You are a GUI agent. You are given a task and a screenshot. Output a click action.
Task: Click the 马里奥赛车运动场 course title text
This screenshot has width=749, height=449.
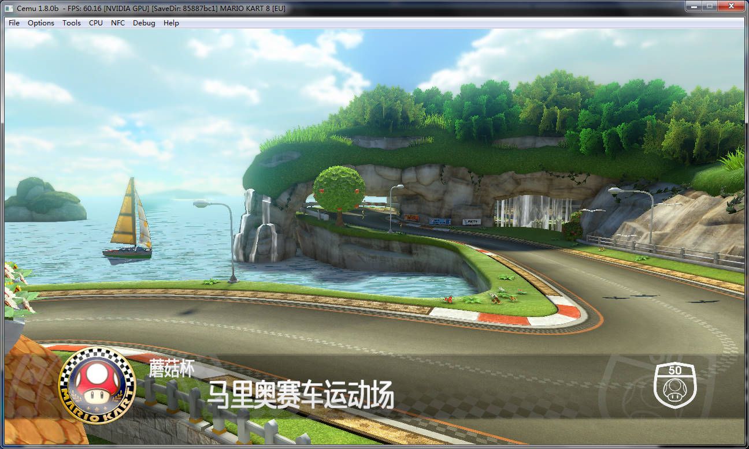[x=301, y=395]
